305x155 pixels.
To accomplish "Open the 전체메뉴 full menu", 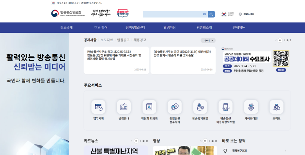I will coord(239,27).
